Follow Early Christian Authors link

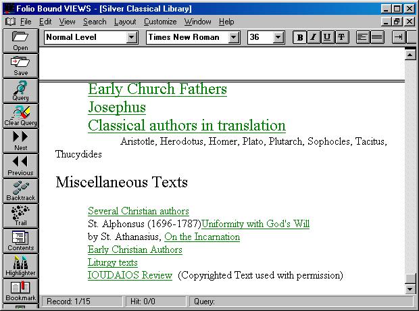coord(135,249)
